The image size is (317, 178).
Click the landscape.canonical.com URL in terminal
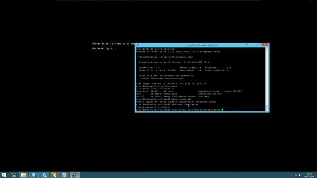(x=162, y=78)
